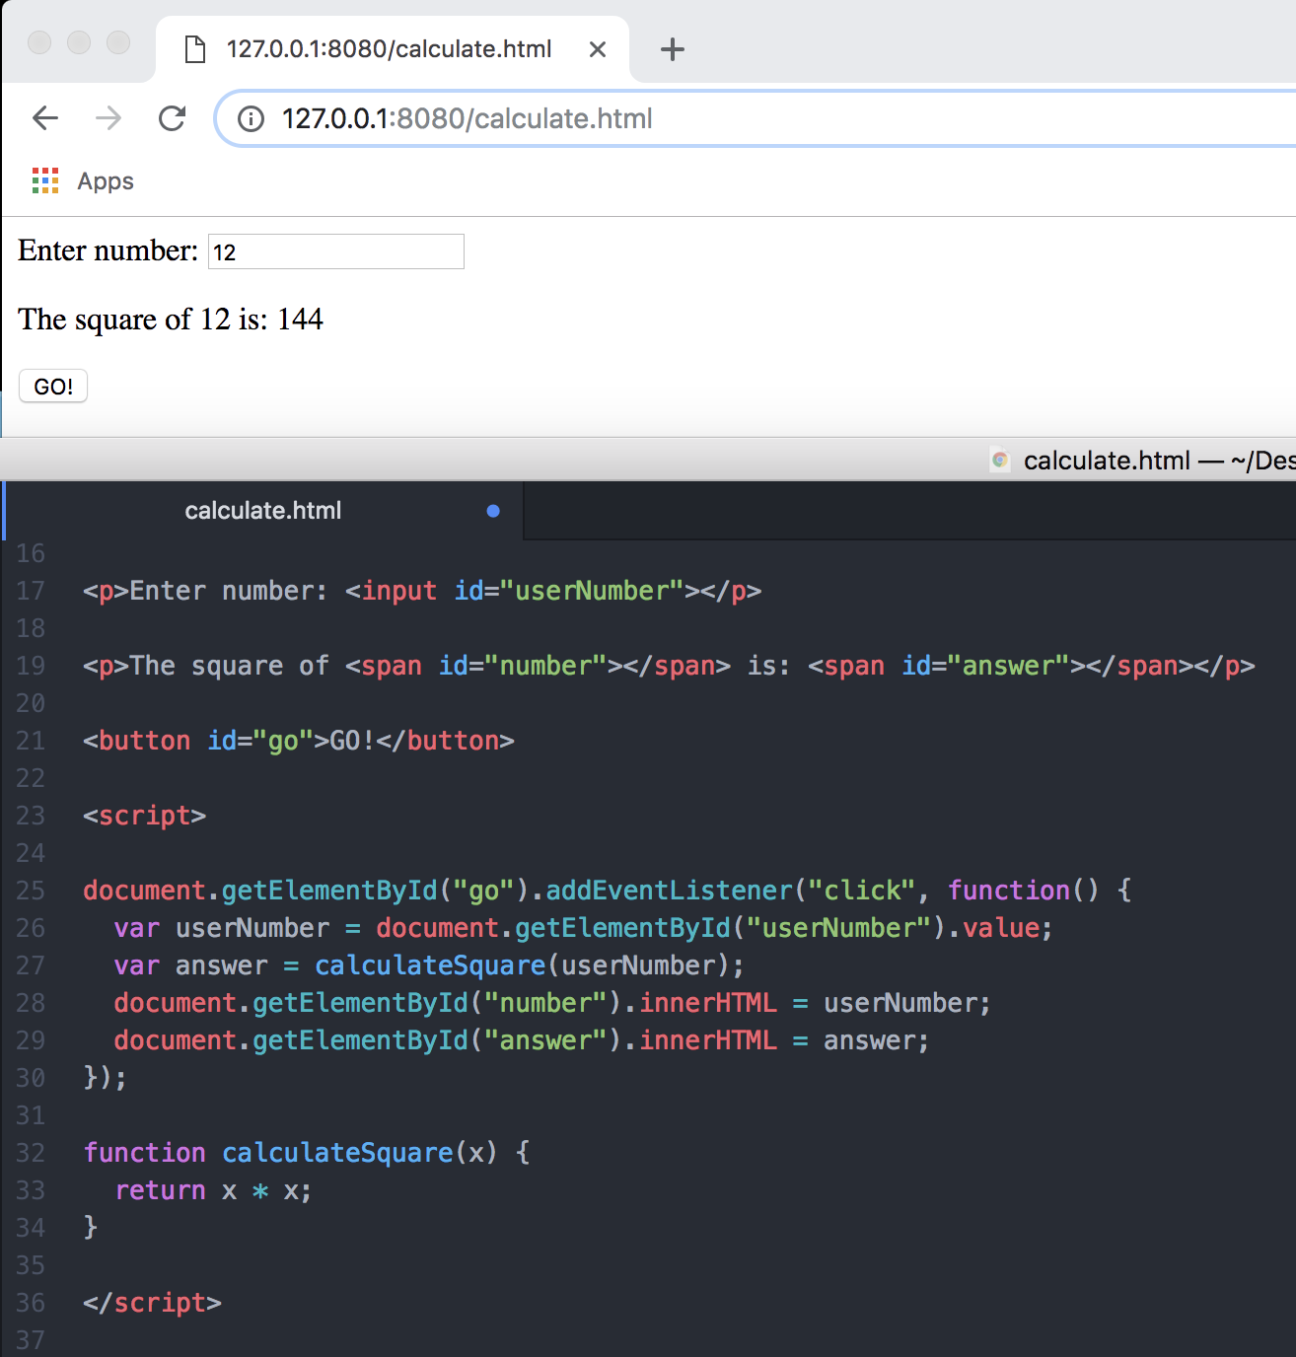Click the unsaved-changes dot on the editor tab
Viewport: 1296px width, 1357px height.
tap(492, 511)
